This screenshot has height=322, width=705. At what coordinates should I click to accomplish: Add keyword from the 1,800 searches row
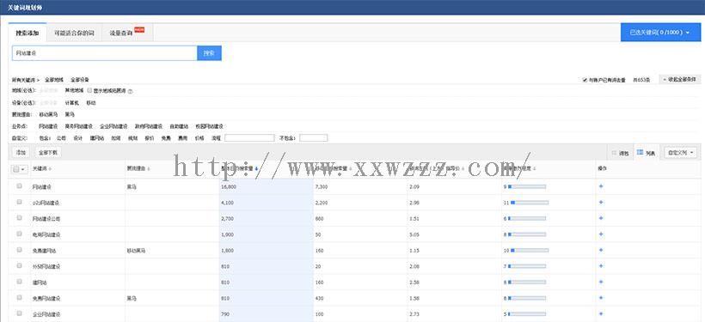(601, 250)
